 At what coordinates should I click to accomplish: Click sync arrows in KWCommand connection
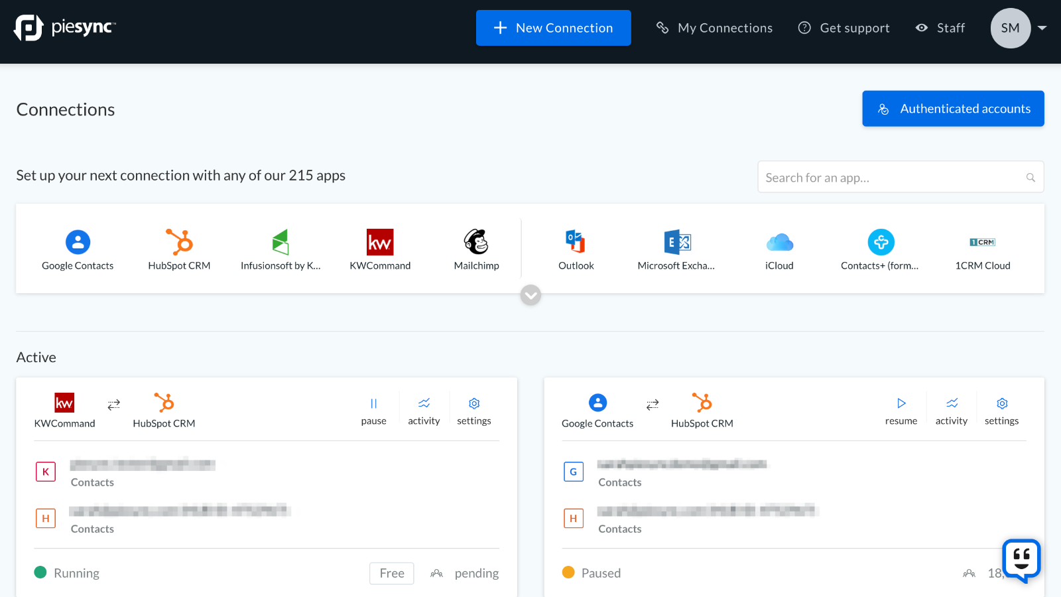coord(114,404)
